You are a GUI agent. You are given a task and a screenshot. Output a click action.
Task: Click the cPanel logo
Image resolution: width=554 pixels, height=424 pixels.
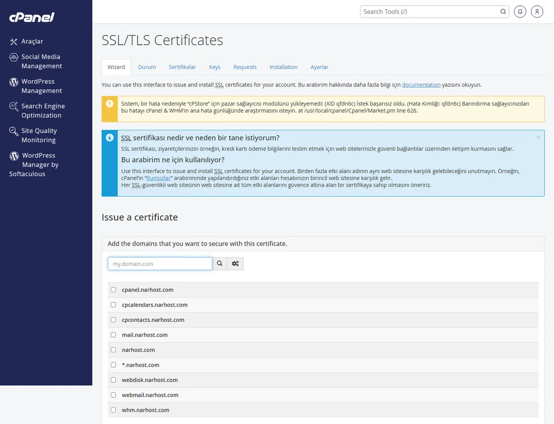32,18
